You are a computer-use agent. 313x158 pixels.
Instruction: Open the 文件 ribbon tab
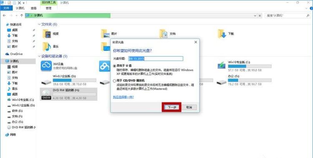pyautogui.click(x=6, y=8)
